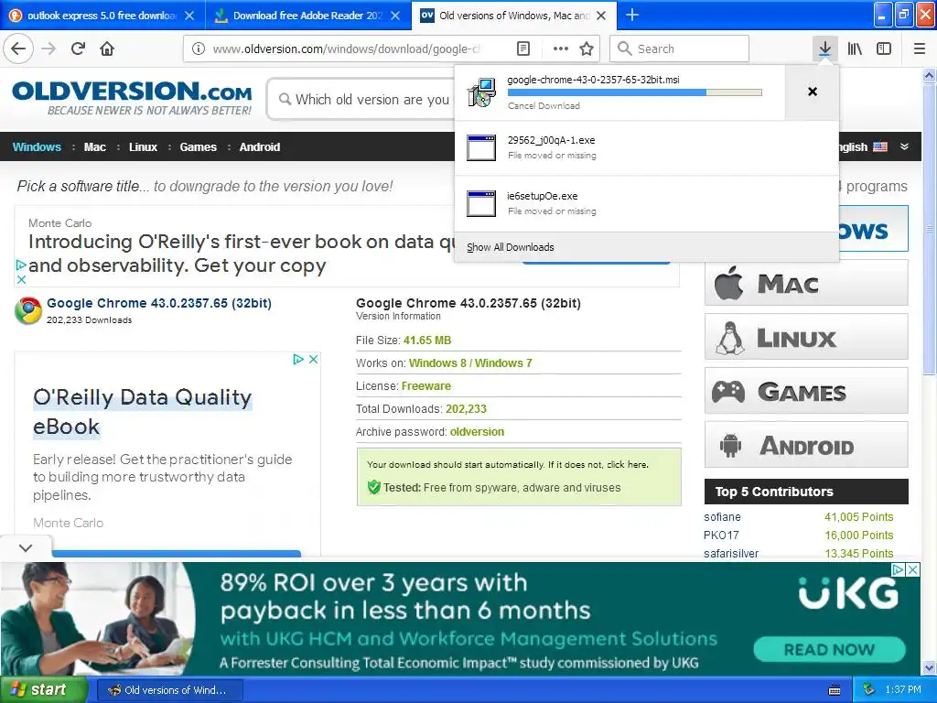Click Google Chrome 43.0.2357.65 (32bit) link
The image size is (937, 703).
pyautogui.click(x=159, y=303)
